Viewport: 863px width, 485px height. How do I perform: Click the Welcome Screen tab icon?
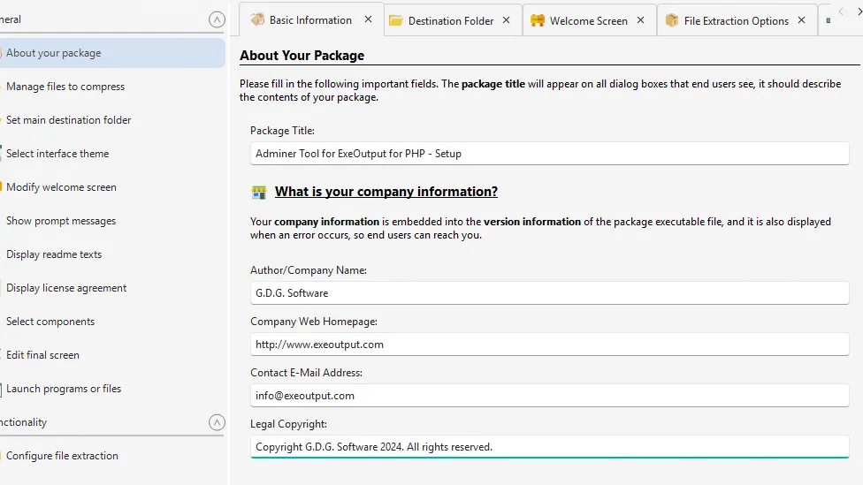tap(538, 20)
